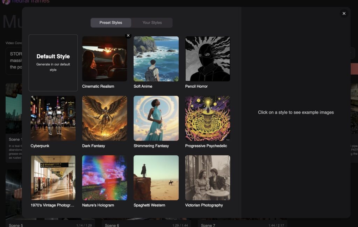Close the style picker dialog
358x227 pixels.
pos(344,14)
